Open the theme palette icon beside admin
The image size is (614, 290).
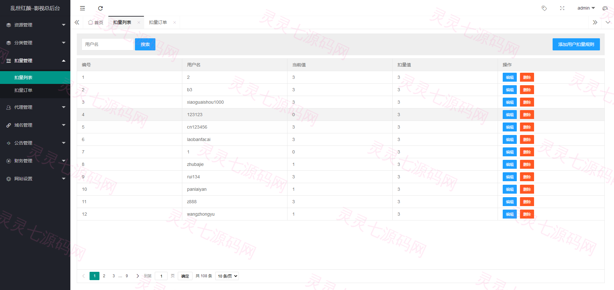click(605, 8)
